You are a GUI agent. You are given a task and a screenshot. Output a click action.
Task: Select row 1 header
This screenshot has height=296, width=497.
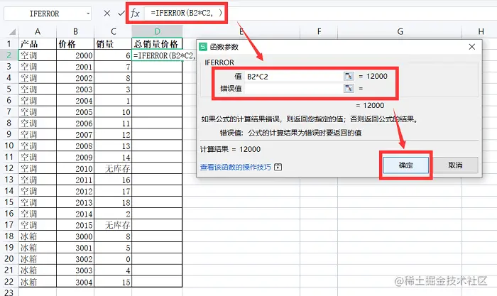click(9, 44)
